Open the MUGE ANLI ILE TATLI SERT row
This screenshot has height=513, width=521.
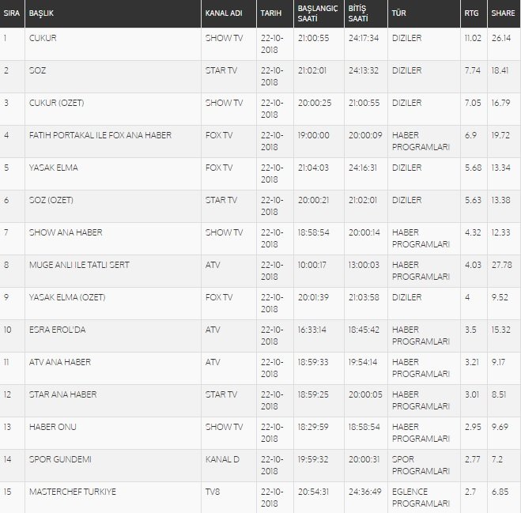point(78,265)
